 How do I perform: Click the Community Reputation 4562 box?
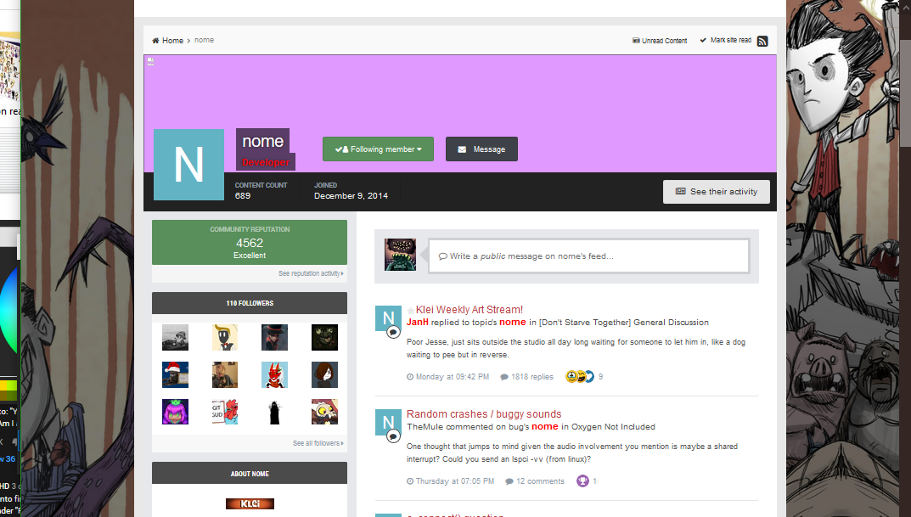click(250, 242)
